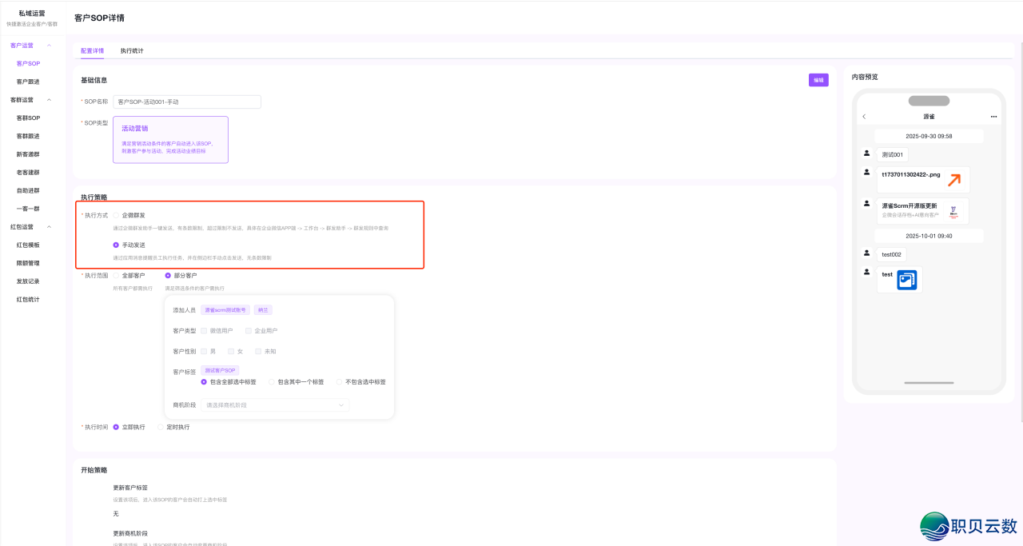The height and width of the screenshot is (546, 1023).
Task: Click logo thumbnail on 源雀Scrm开源版更新 card
Action: (x=954, y=211)
